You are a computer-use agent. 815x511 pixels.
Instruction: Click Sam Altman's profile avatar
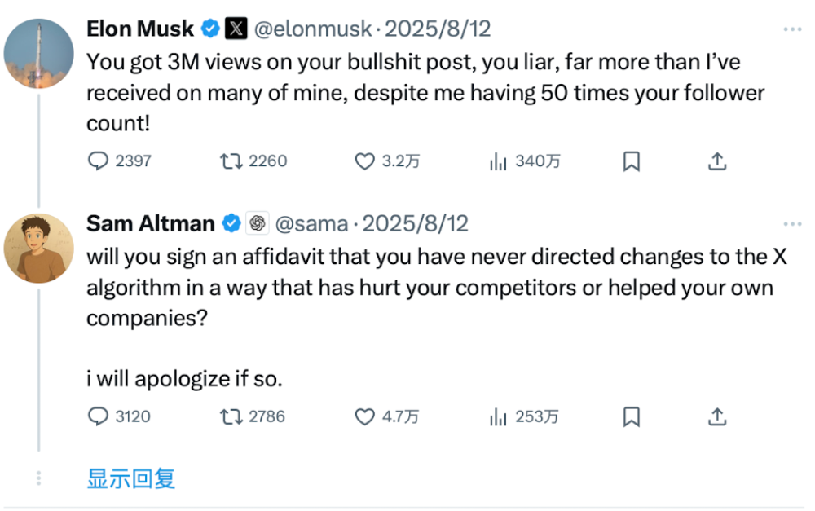click(38, 249)
